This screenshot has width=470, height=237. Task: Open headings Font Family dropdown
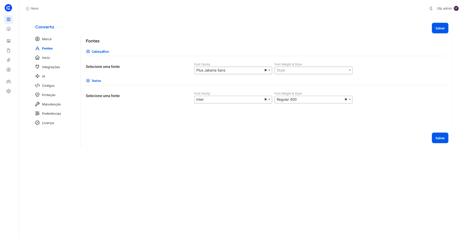point(233,70)
